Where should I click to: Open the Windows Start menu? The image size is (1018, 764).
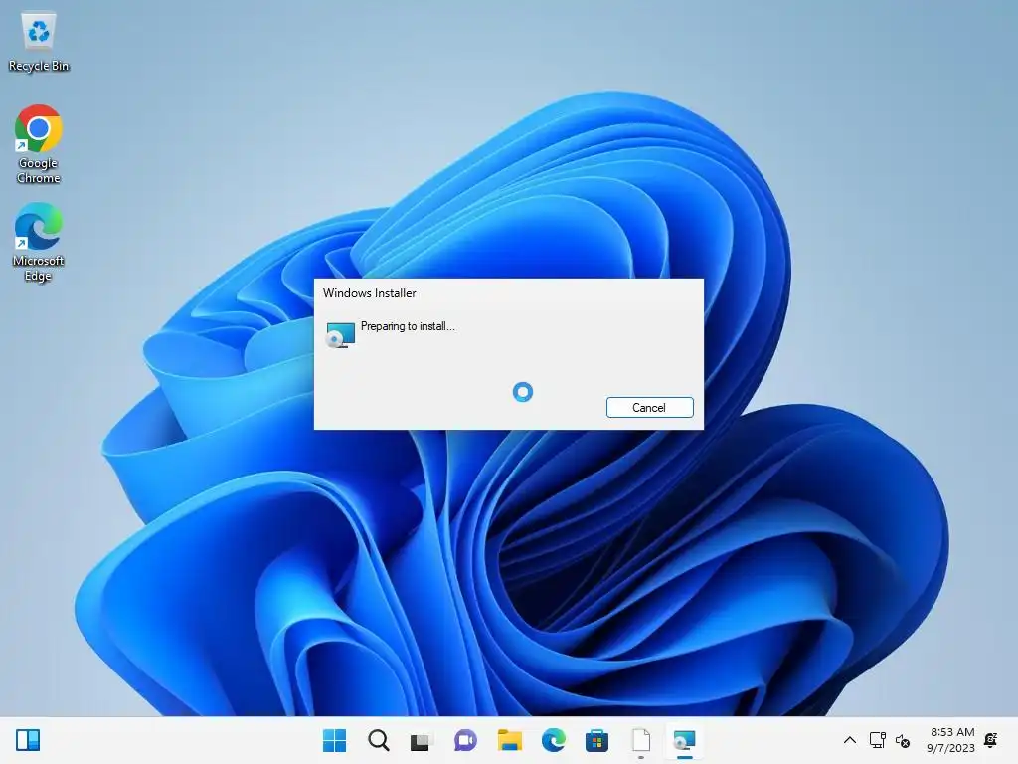pos(334,740)
